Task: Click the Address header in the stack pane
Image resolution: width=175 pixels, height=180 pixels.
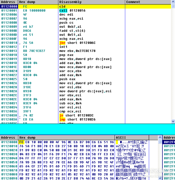Action: click(169, 138)
